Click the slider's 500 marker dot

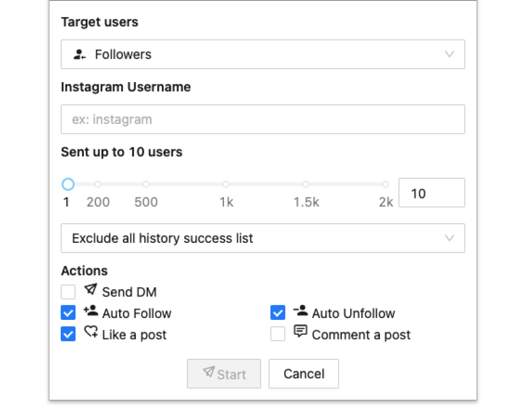[146, 184]
